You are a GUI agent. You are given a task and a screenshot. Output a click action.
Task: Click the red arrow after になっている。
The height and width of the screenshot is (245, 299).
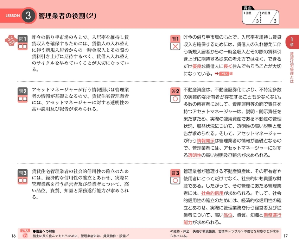coord(217,74)
